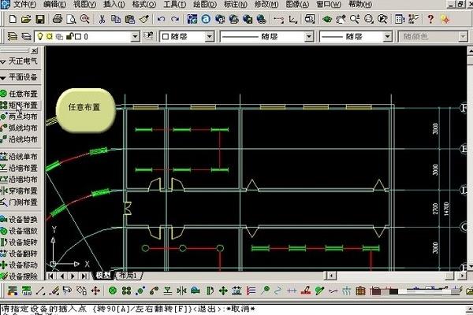Switch to the 模型 tab

pyautogui.click(x=103, y=276)
